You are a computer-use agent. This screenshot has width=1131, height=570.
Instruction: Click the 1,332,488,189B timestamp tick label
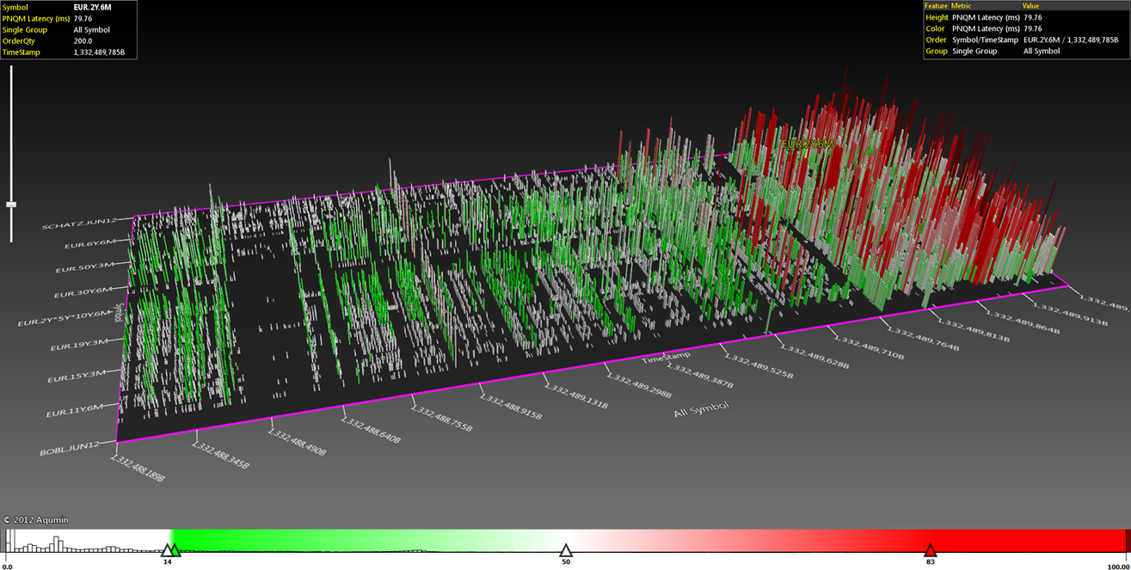click(x=137, y=467)
